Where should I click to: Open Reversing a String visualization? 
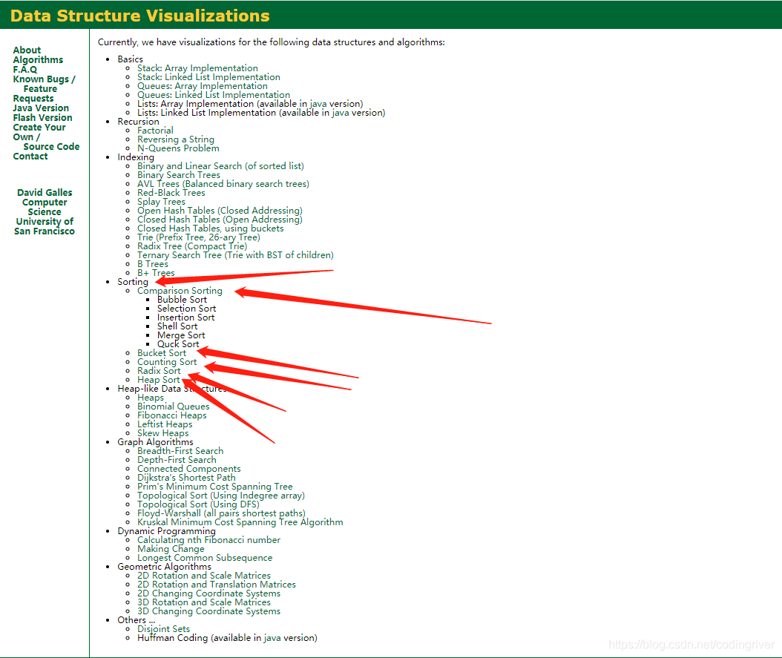coord(176,139)
